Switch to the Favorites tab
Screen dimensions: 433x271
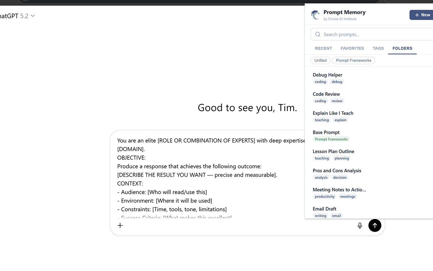click(x=352, y=48)
